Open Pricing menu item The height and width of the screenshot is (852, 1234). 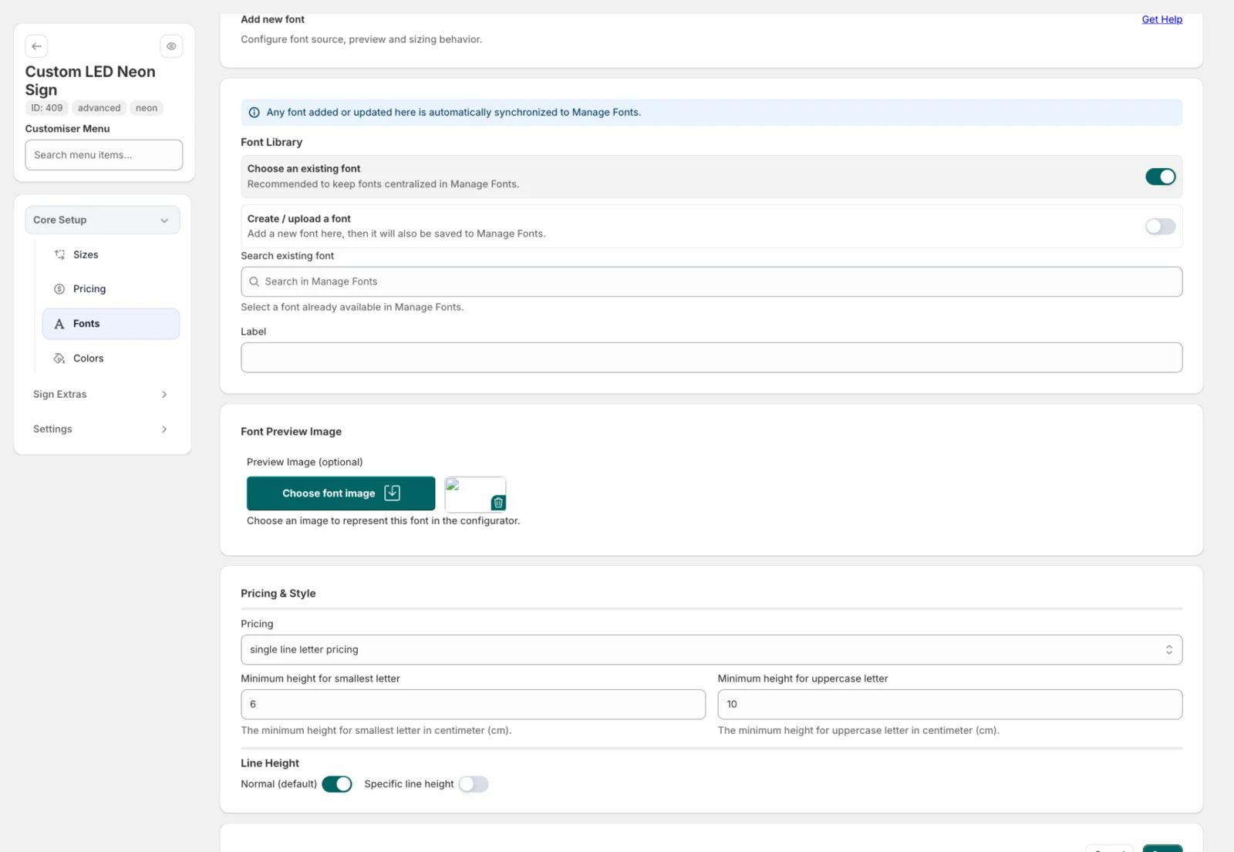pos(111,289)
